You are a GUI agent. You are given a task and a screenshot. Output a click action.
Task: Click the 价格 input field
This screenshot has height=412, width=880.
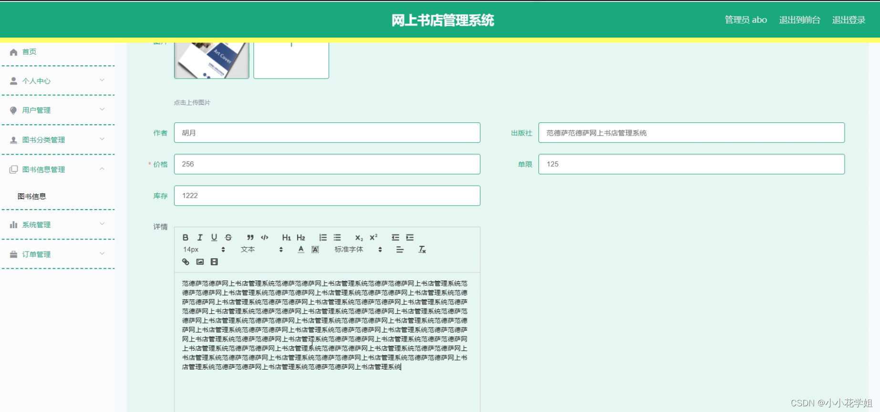tap(327, 164)
